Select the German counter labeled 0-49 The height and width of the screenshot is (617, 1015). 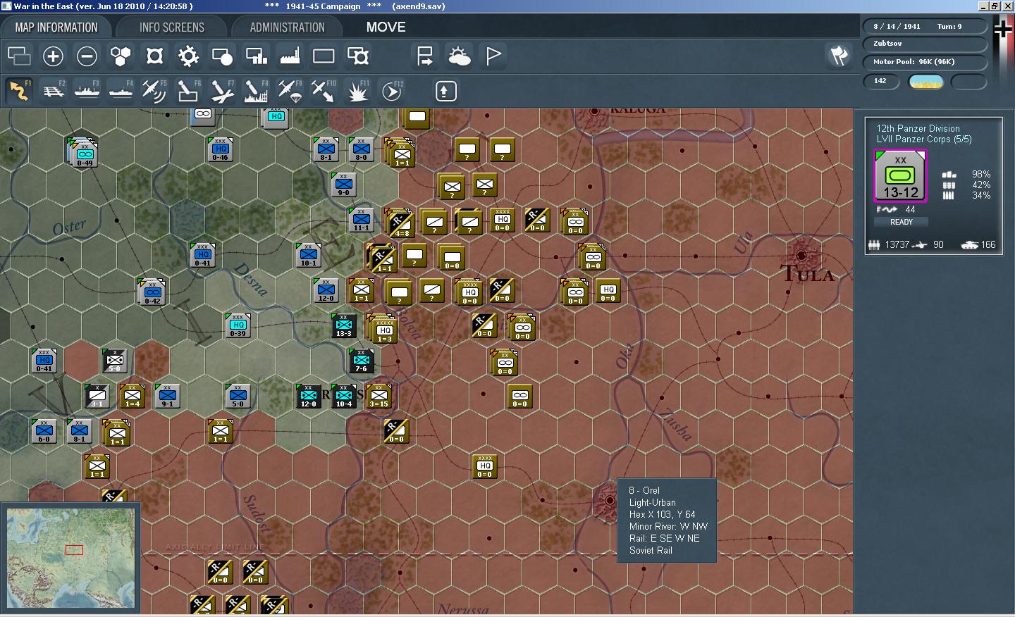[x=83, y=152]
